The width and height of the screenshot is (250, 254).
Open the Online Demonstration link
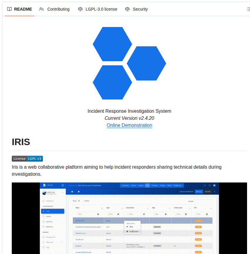[129, 125]
